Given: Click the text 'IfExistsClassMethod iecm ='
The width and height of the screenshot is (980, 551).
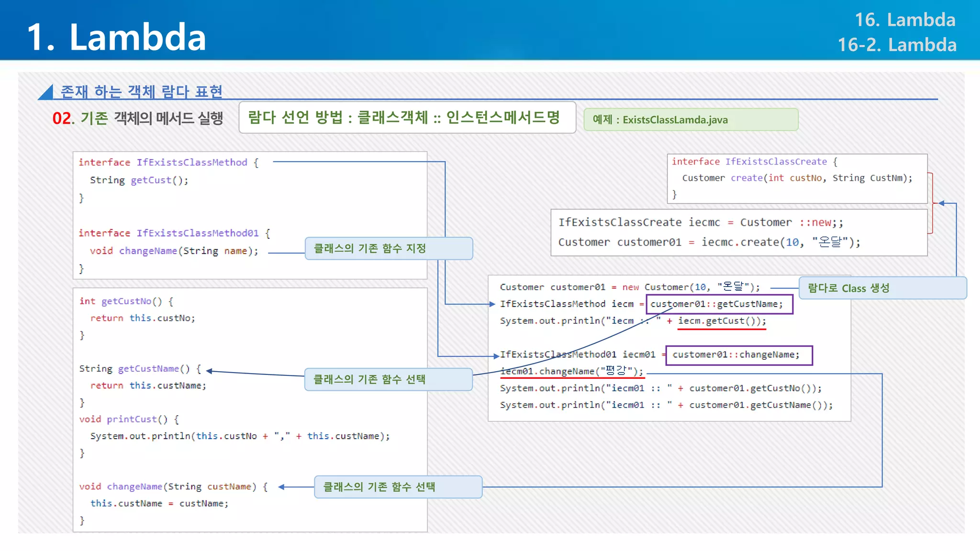Looking at the screenshot, I should tap(572, 304).
